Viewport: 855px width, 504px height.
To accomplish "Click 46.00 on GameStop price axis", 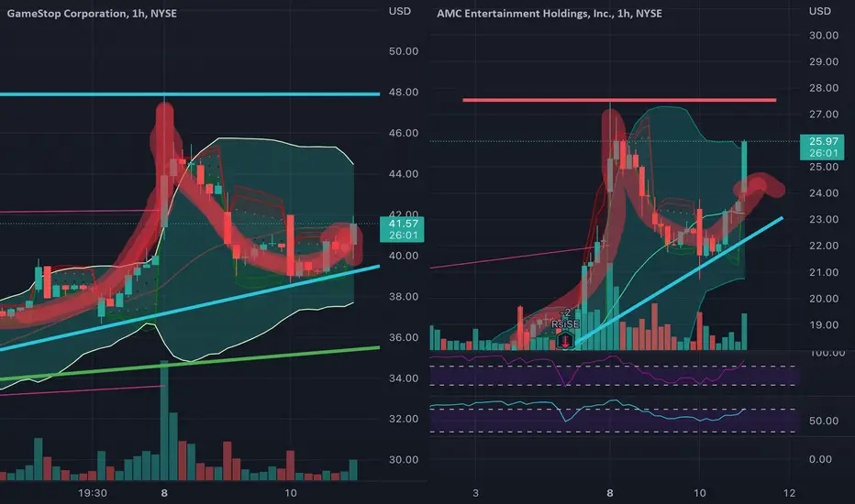I will click(x=404, y=133).
